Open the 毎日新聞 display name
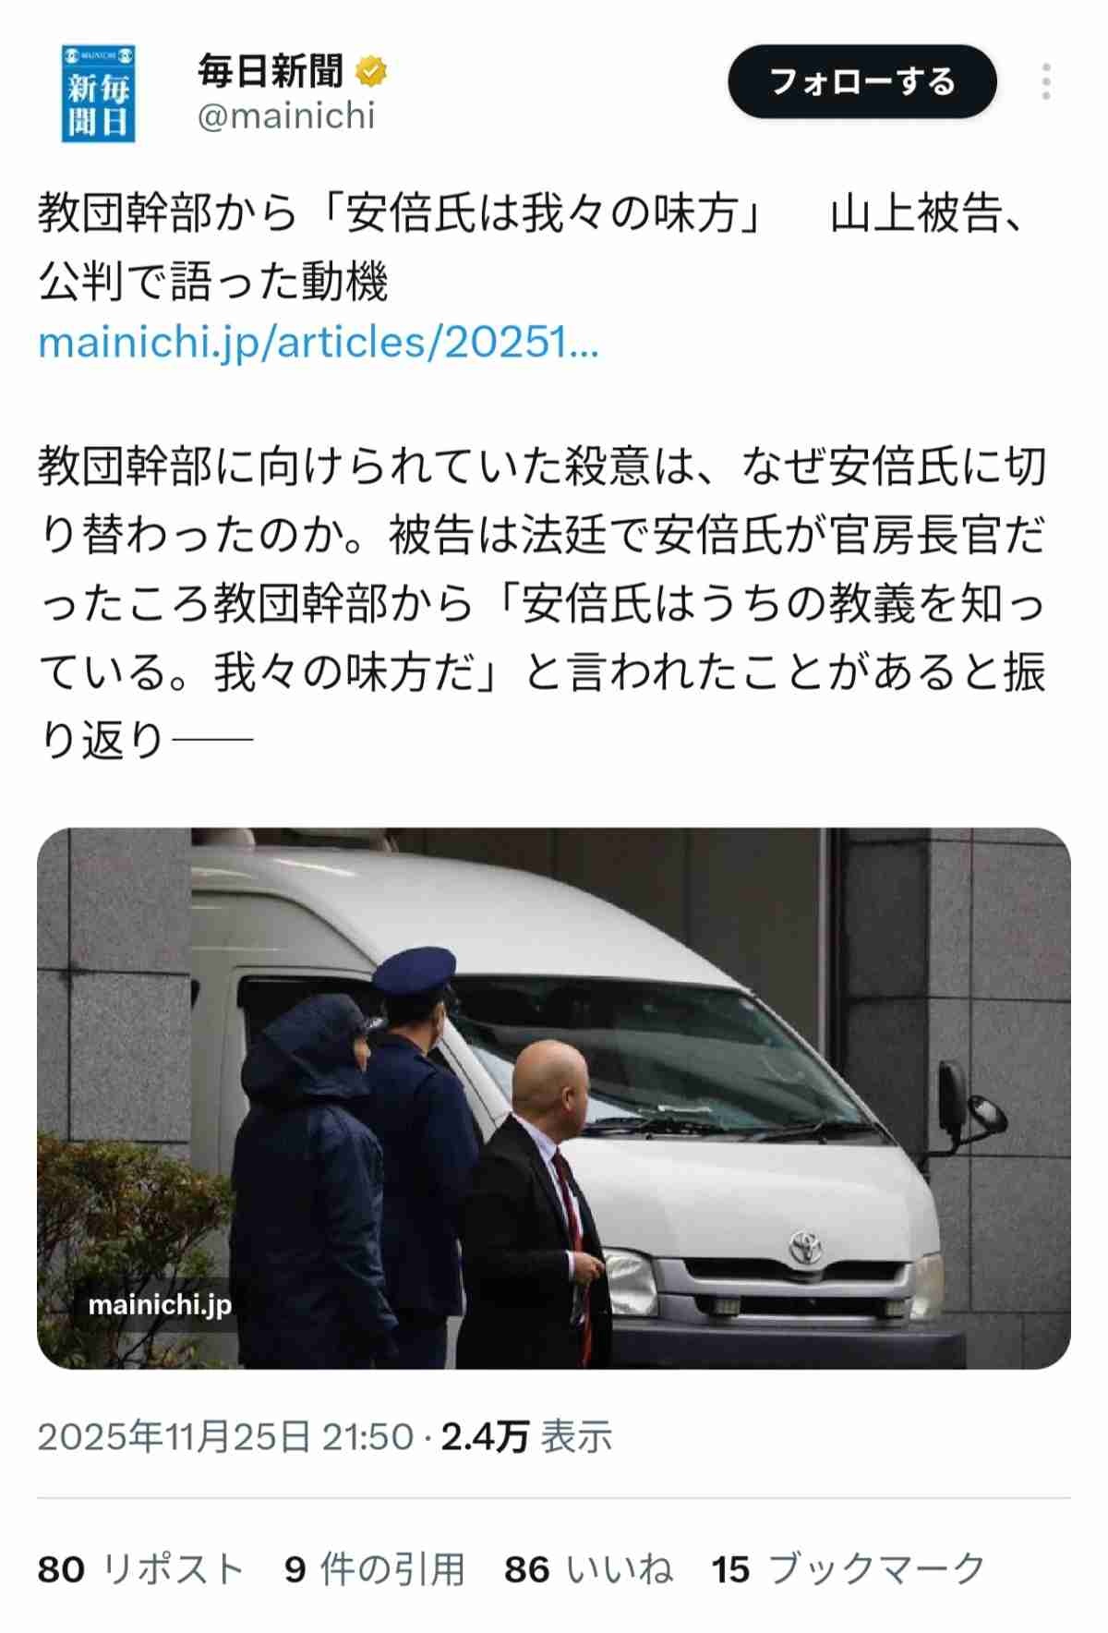The height and width of the screenshot is (1633, 1108). 270,71
